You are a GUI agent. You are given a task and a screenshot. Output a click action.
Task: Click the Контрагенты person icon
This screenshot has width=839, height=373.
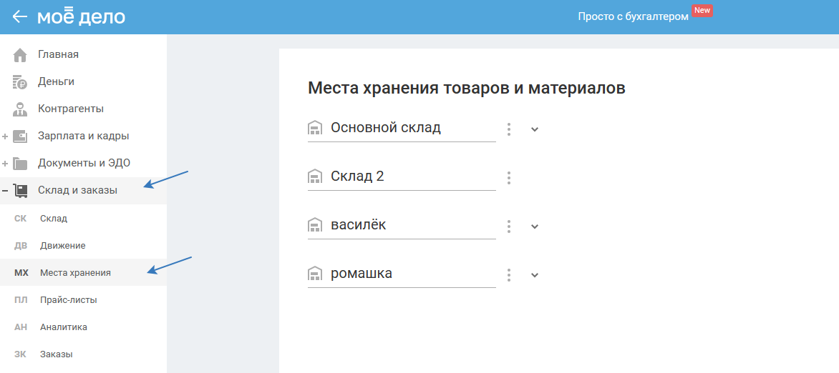pos(20,109)
